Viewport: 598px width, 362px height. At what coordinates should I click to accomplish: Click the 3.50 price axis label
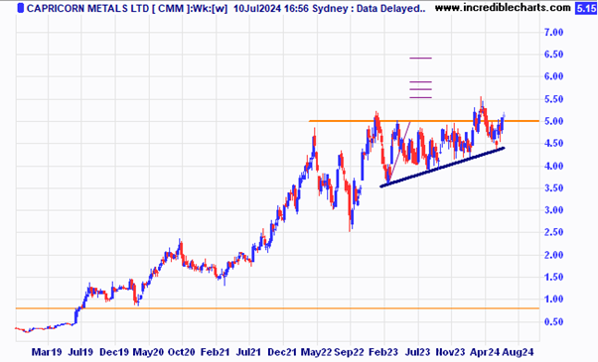tap(553, 188)
